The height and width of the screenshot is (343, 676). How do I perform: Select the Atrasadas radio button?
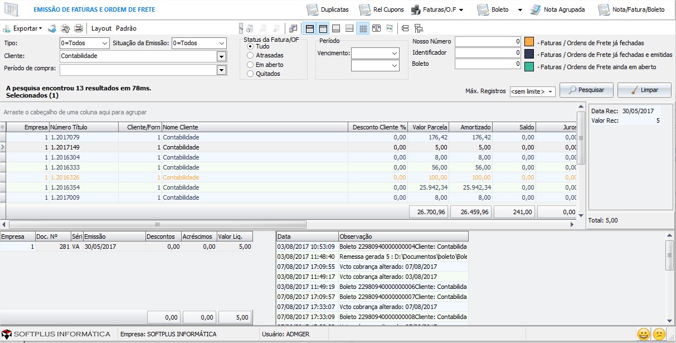(250, 55)
